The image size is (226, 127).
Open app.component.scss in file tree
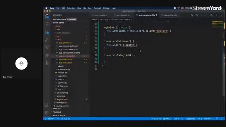tap(68, 49)
